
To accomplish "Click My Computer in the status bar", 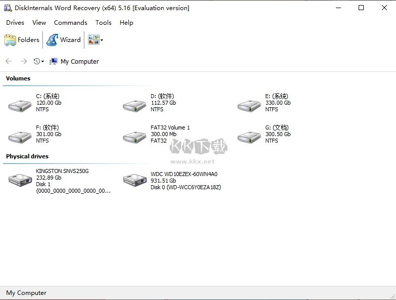I will pos(26,292).
